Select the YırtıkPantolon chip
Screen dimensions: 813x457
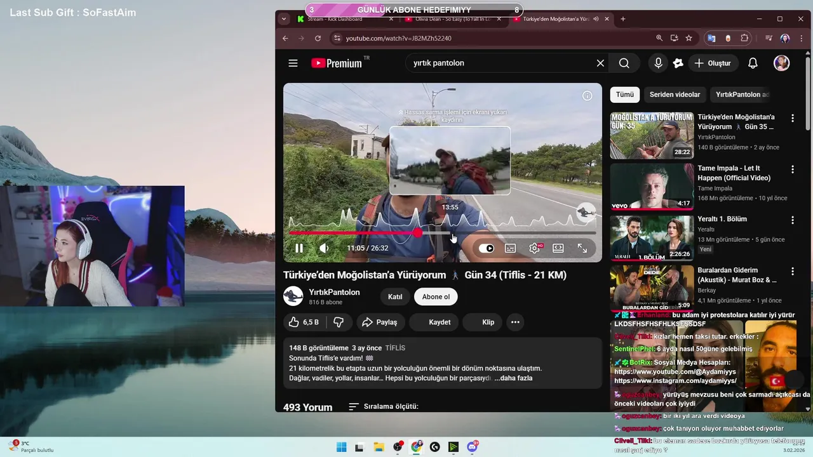click(742, 95)
